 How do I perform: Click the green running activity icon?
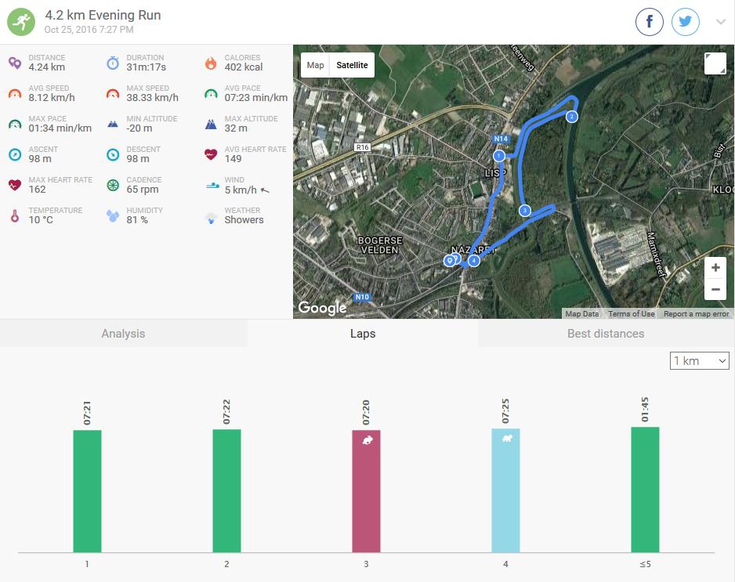tap(21, 22)
